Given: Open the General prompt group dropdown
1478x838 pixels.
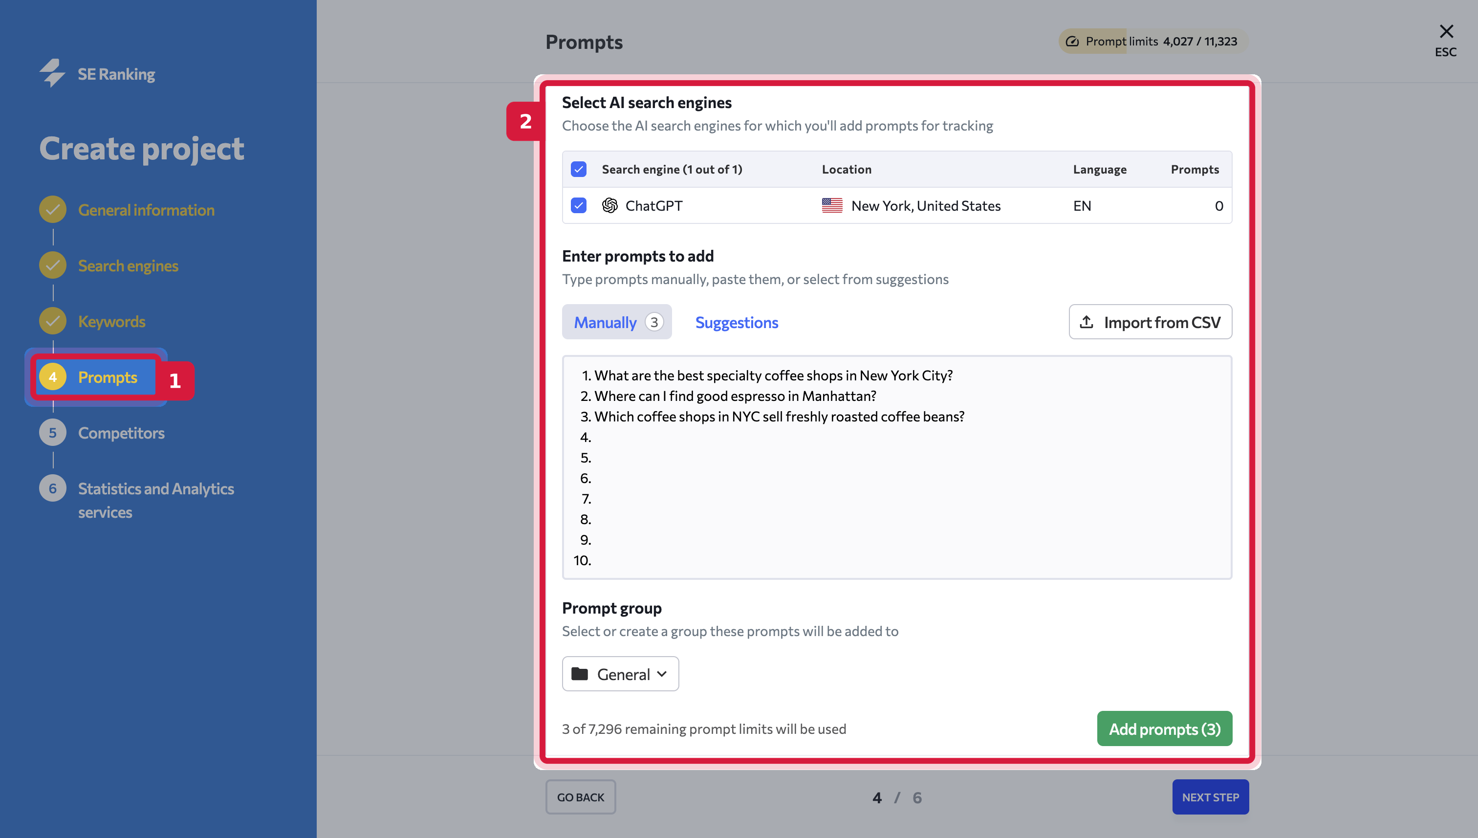Looking at the screenshot, I should 620,674.
